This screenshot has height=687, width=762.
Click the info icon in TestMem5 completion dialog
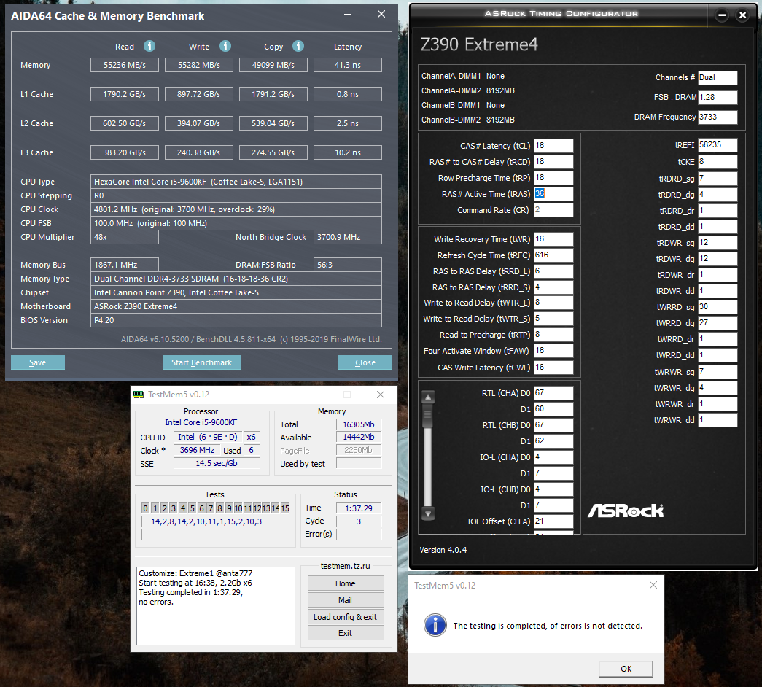[435, 625]
